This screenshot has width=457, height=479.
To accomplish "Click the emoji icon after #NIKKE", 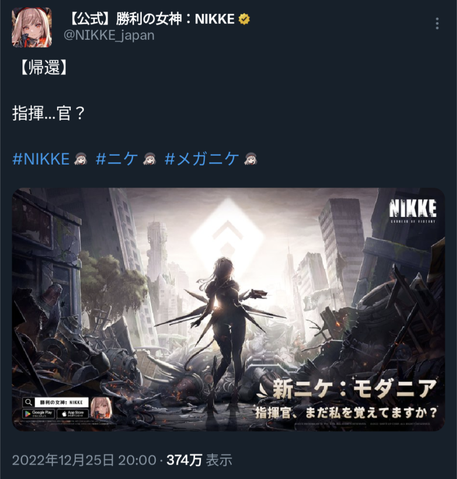I will pos(80,159).
